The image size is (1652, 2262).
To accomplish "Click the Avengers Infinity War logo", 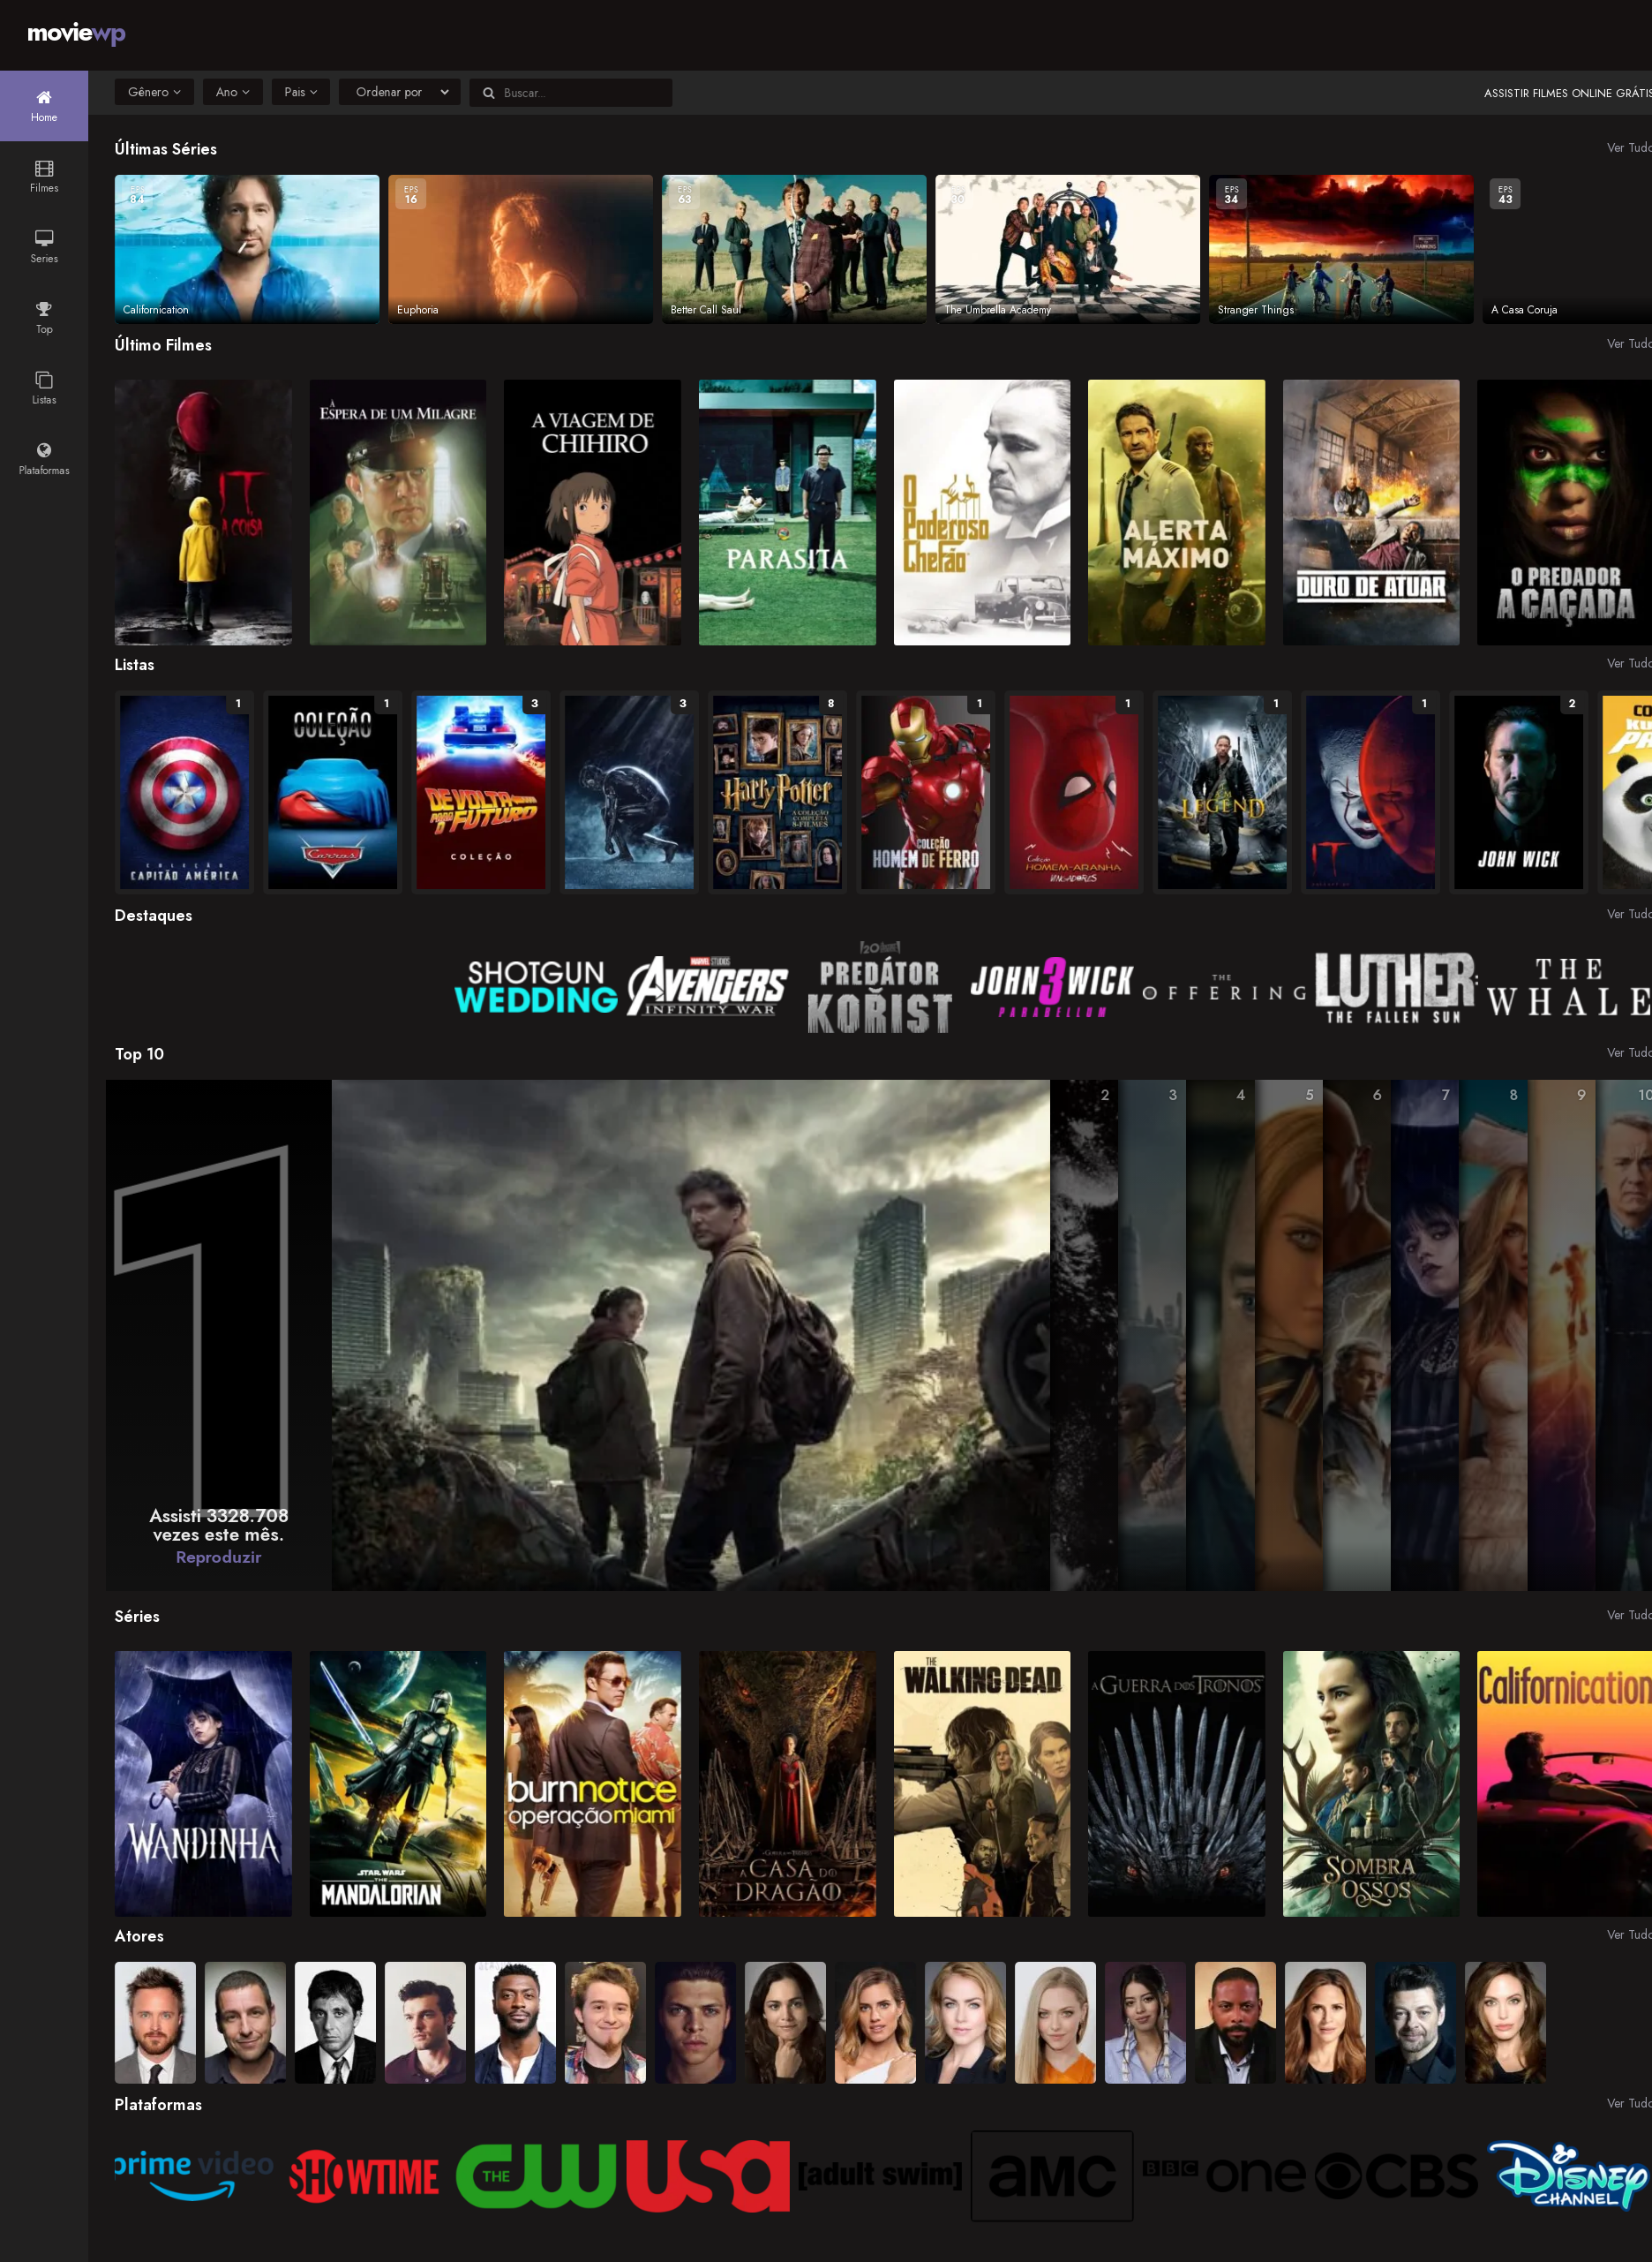I will [x=708, y=986].
